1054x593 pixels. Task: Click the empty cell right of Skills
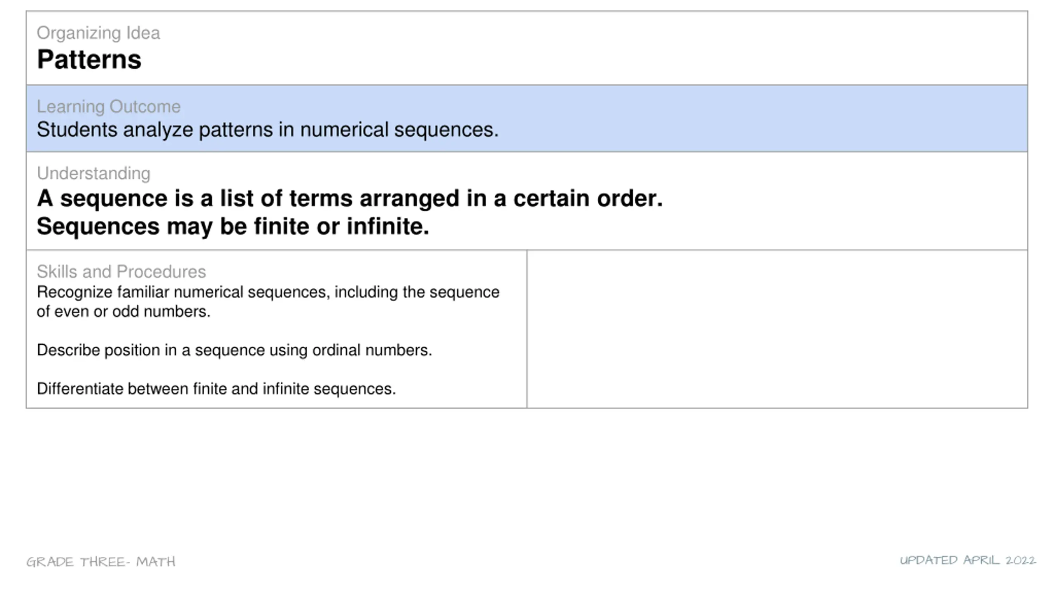click(x=777, y=329)
